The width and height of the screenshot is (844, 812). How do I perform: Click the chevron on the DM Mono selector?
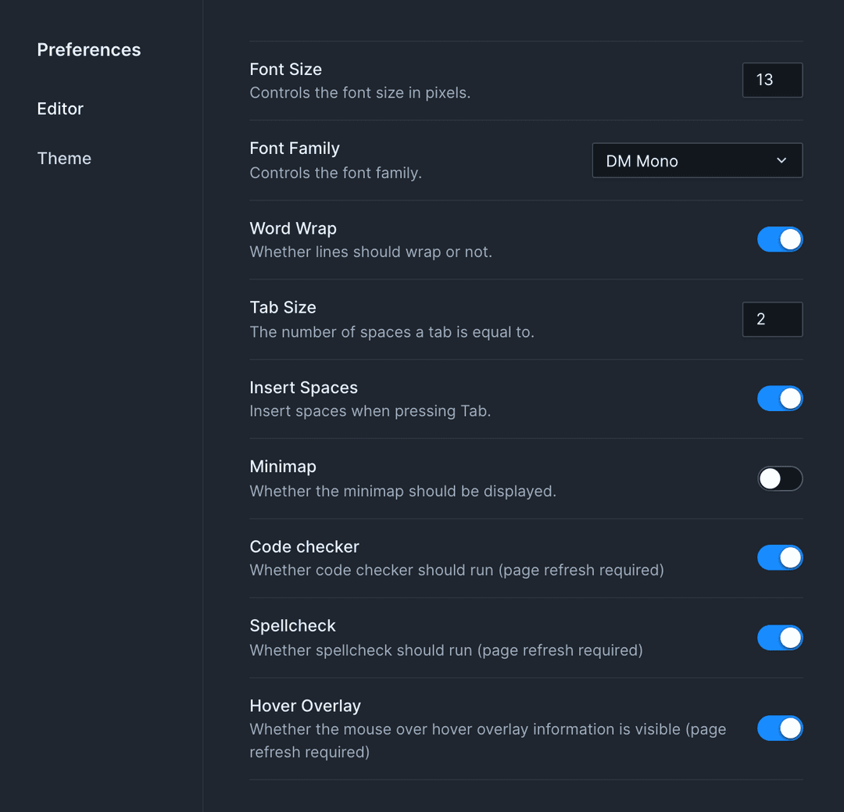tap(781, 160)
